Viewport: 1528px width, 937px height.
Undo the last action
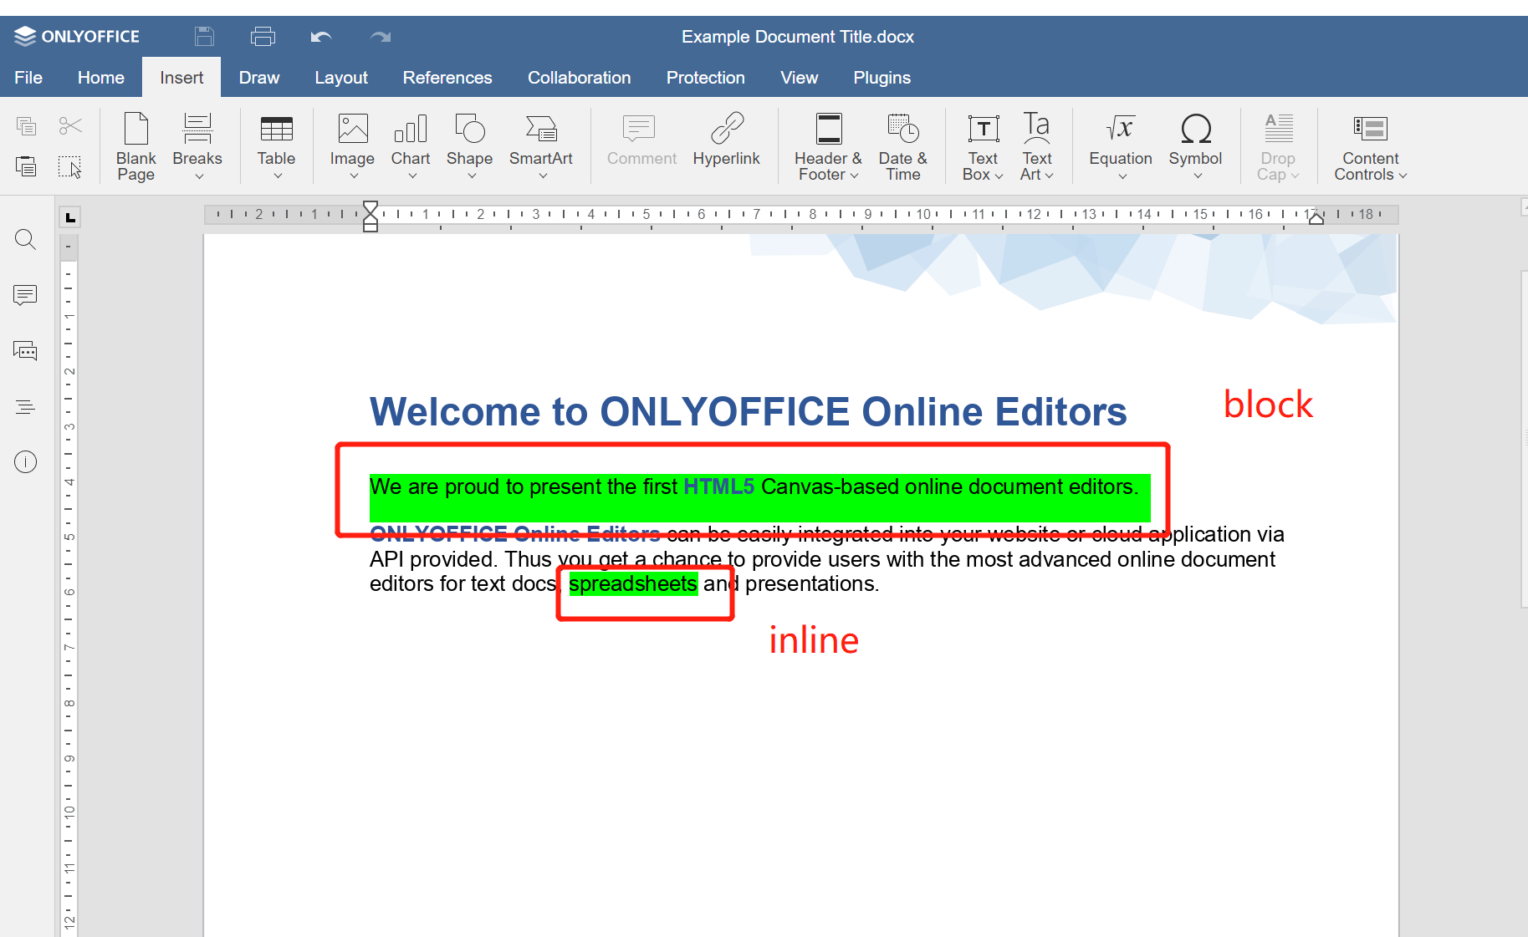(x=321, y=37)
